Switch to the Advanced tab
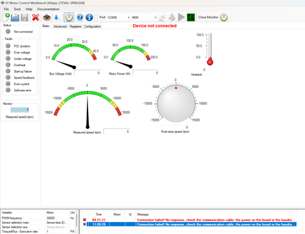Screen dimensions: 305x234 [x=60, y=27]
